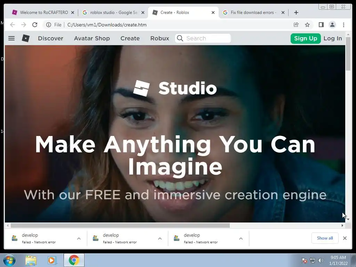Image resolution: width=356 pixels, height=267 pixels.
Task: Open the Chrome profile avatar
Action: click(332, 25)
